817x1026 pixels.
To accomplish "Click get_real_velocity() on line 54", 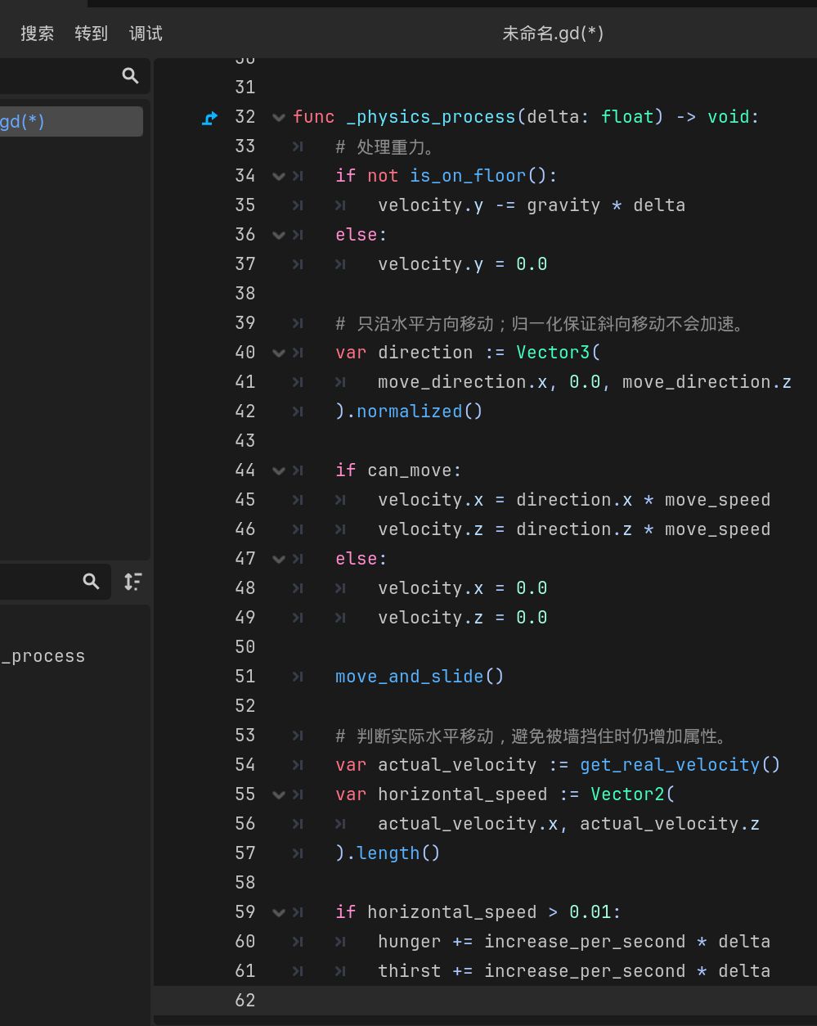I will (x=680, y=765).
